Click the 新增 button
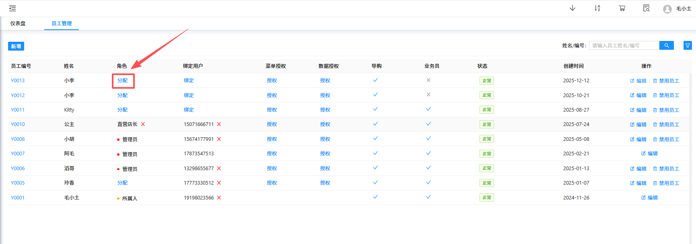The height and width of the screenshot is (244, 696). click(16, 47)
